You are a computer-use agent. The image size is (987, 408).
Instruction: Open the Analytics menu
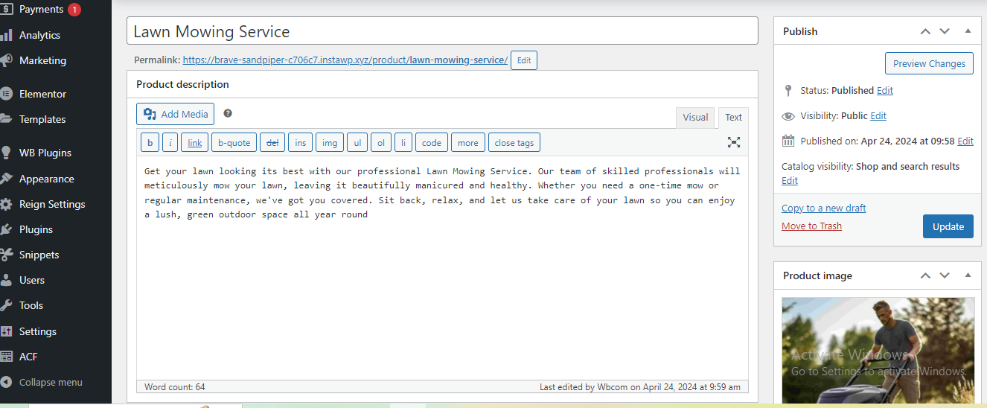[39, 35]
